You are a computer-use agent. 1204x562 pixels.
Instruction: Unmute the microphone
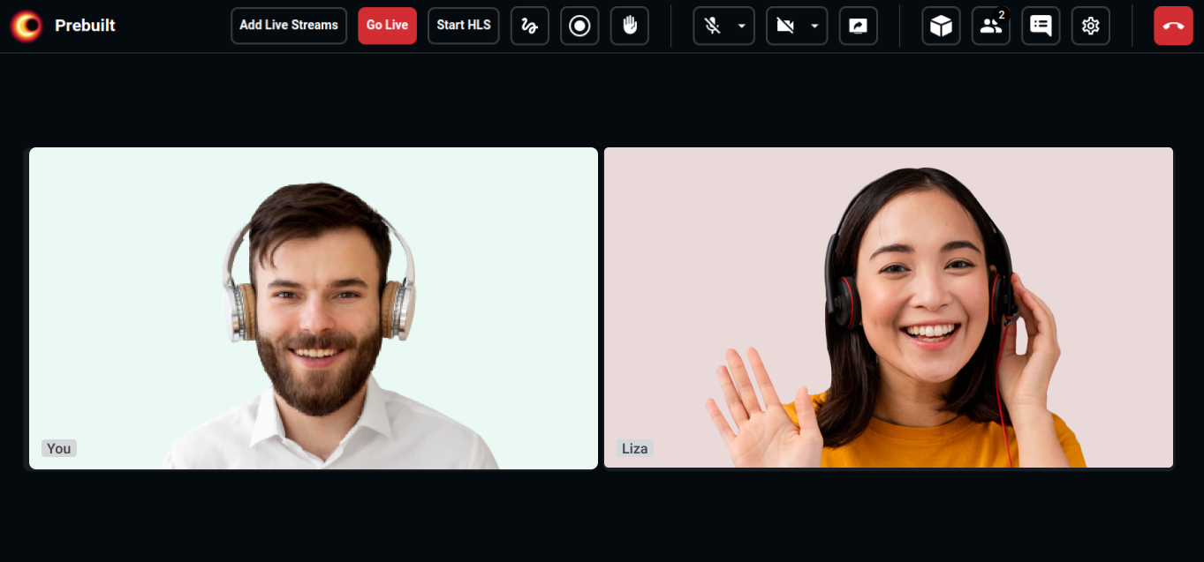[x=712, y=26]
